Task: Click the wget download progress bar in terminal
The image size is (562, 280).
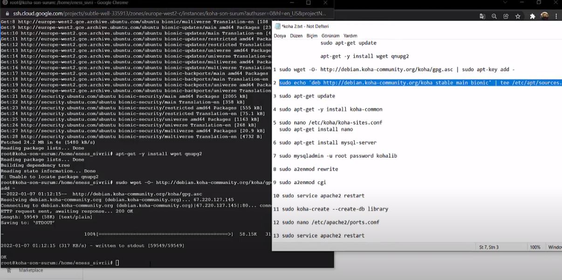Action: tap(165, 234)
